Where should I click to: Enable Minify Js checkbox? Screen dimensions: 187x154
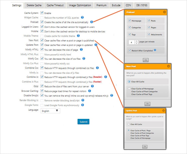[x=42, y=73]
